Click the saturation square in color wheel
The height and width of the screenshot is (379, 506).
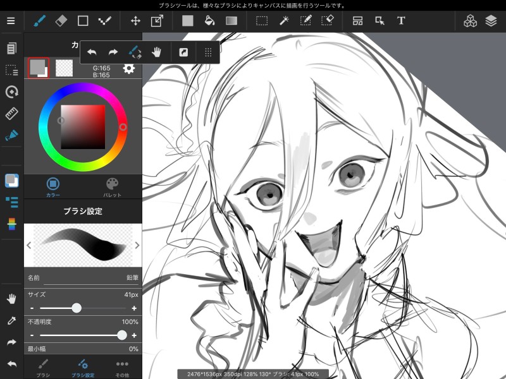pyautogui.click(x=83, y=127)
